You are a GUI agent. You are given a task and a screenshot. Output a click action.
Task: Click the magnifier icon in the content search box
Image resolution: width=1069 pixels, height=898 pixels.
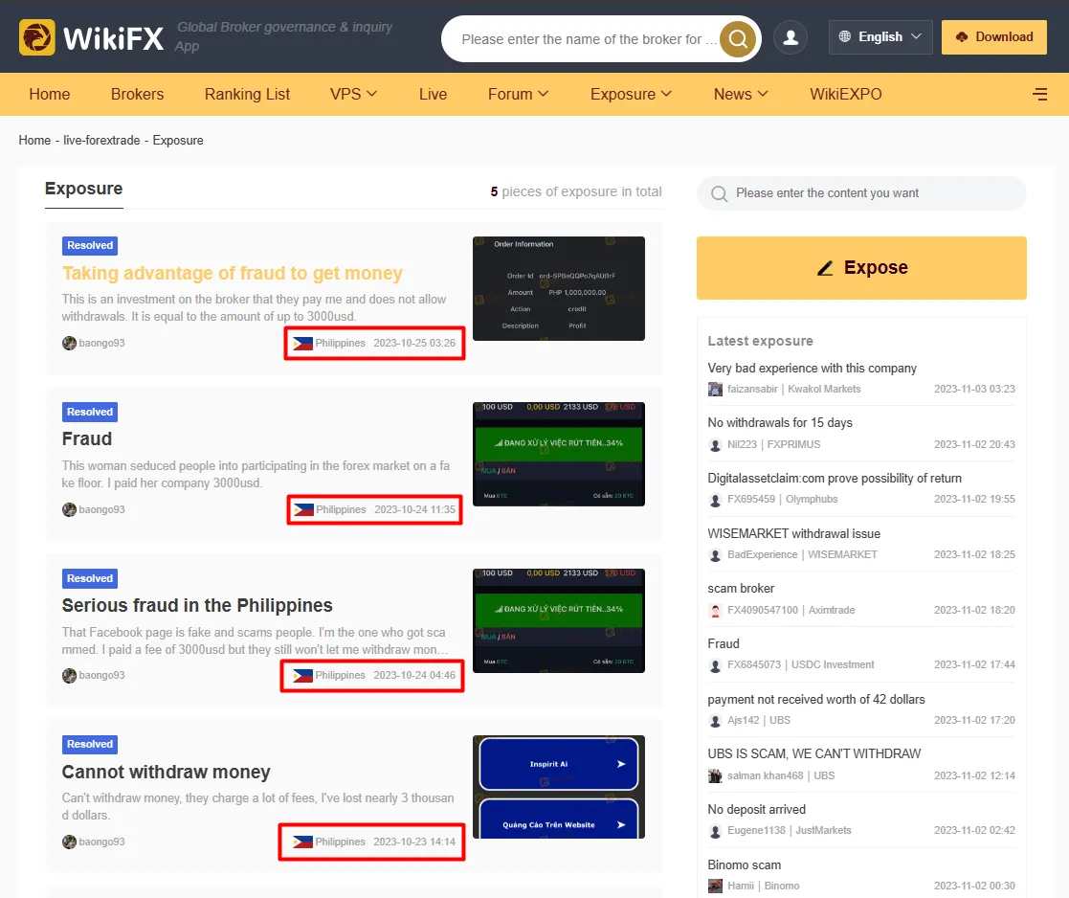tap(720, 193)
